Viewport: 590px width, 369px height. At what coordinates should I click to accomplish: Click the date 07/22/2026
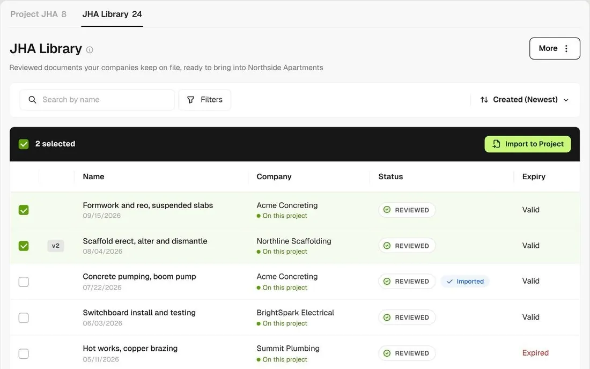102,287
